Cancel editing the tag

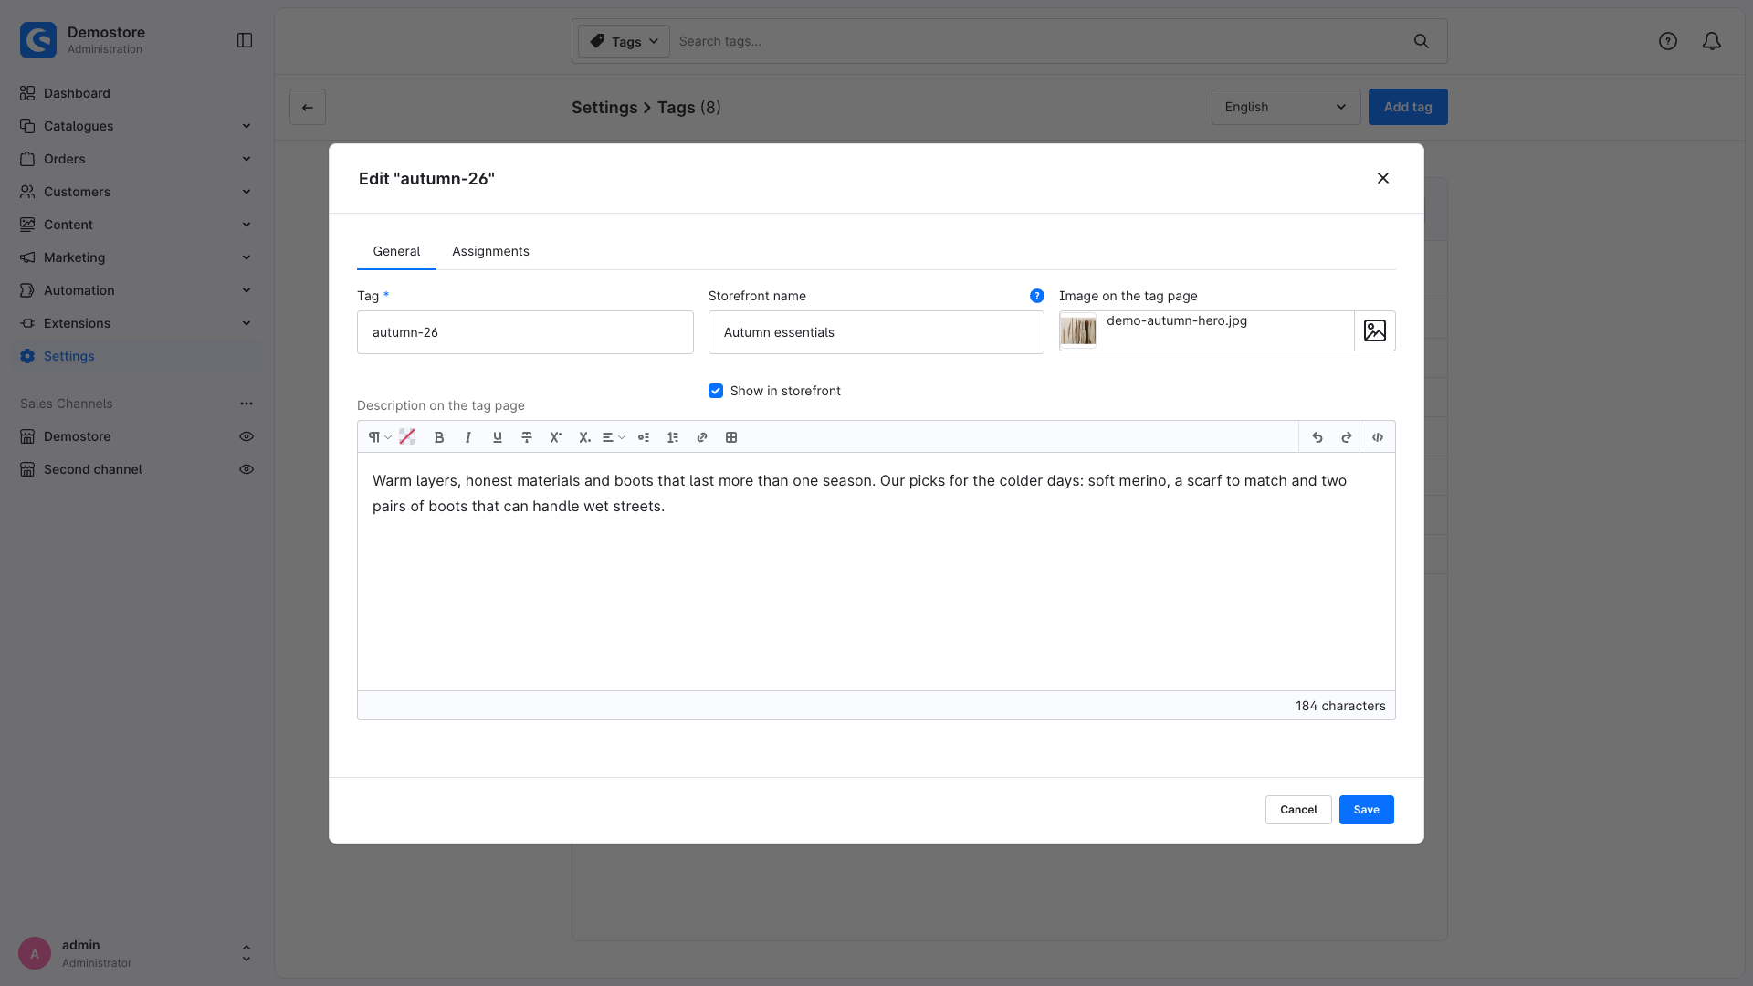point(1298,810)
